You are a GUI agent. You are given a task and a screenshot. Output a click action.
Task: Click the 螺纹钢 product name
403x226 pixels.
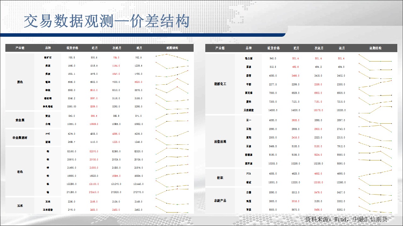(48, 98)
